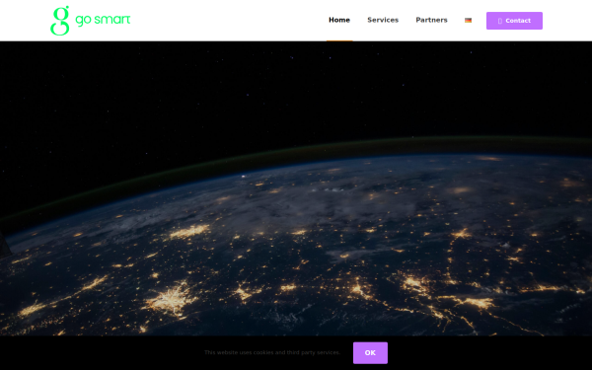592x370 pixels.
Task: Open the Home menu item
Action: 339,20
